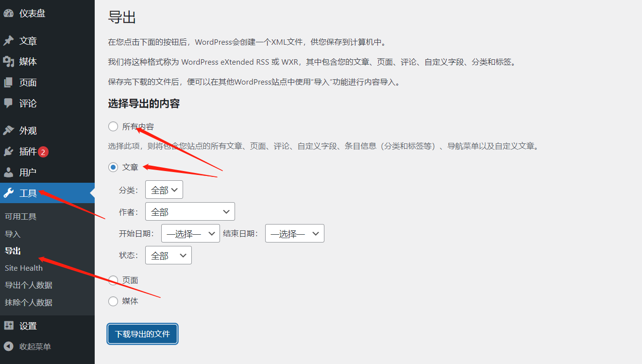
Task: Collapse the sidebar with 收起菜单
Action: pyautogui.click(x=34, y=347)
